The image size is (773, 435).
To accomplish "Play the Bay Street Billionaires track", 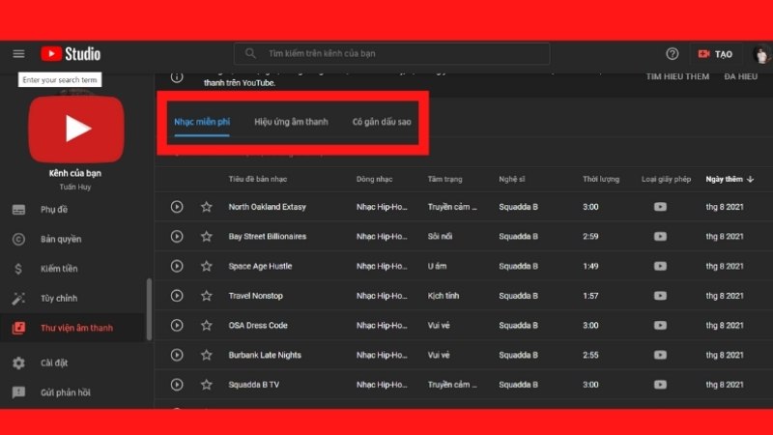I will [177, 236].
